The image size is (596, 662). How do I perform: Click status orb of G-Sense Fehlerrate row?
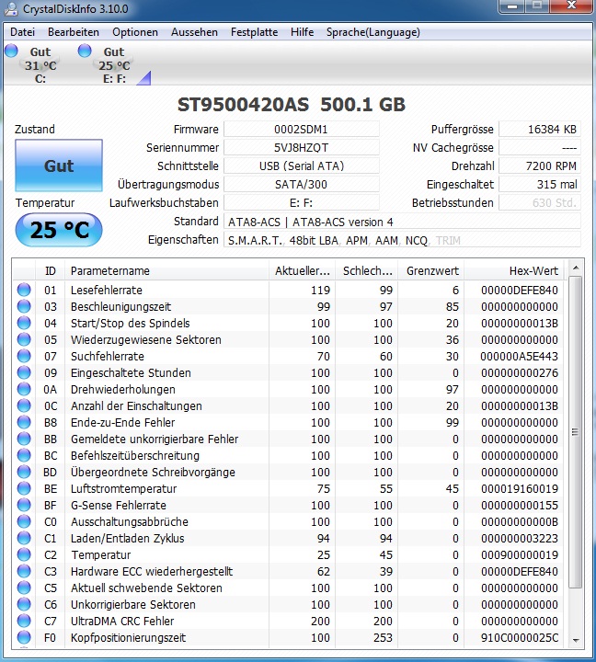tap(24, 505)
